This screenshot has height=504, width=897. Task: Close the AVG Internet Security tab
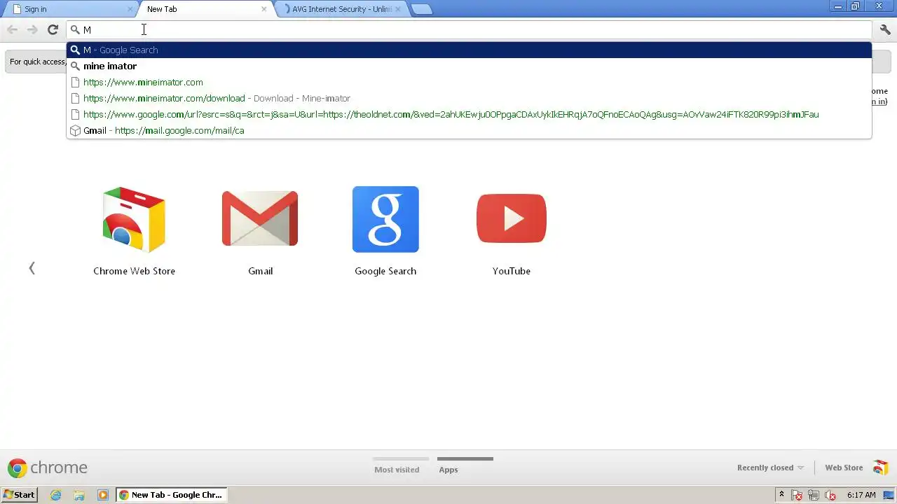click(x=398, y=9)
